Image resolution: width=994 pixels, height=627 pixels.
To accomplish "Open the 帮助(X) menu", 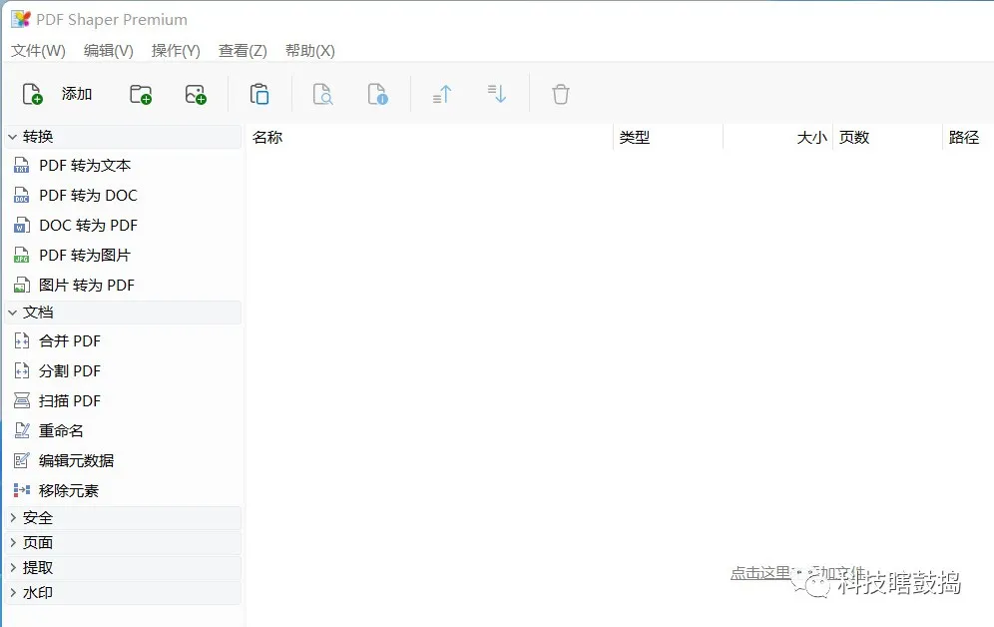I will point(310,51).
